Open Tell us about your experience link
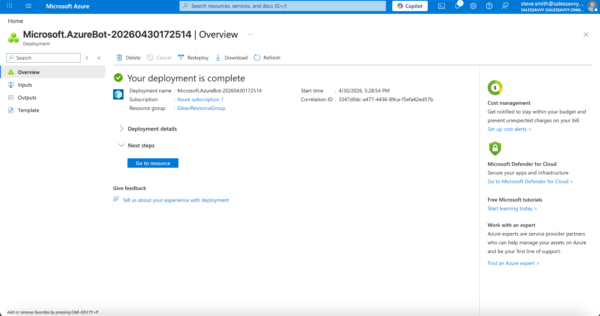600x316 pixels. click(176, 200)
